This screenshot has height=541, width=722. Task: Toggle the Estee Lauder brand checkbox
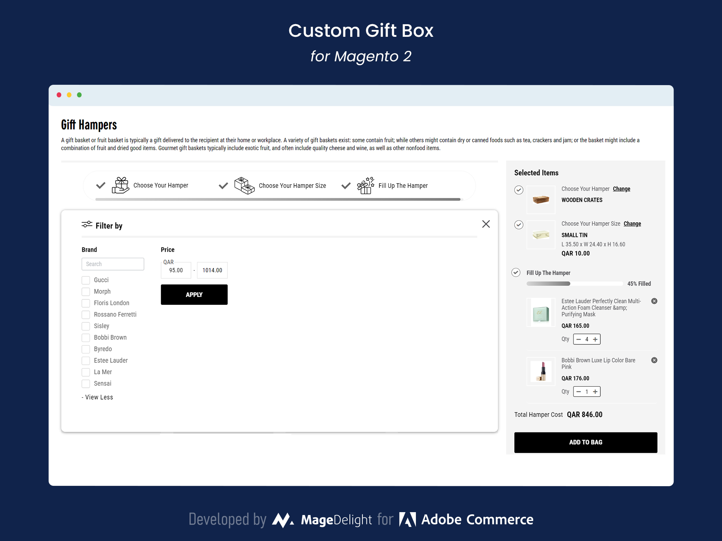point(86,360)
